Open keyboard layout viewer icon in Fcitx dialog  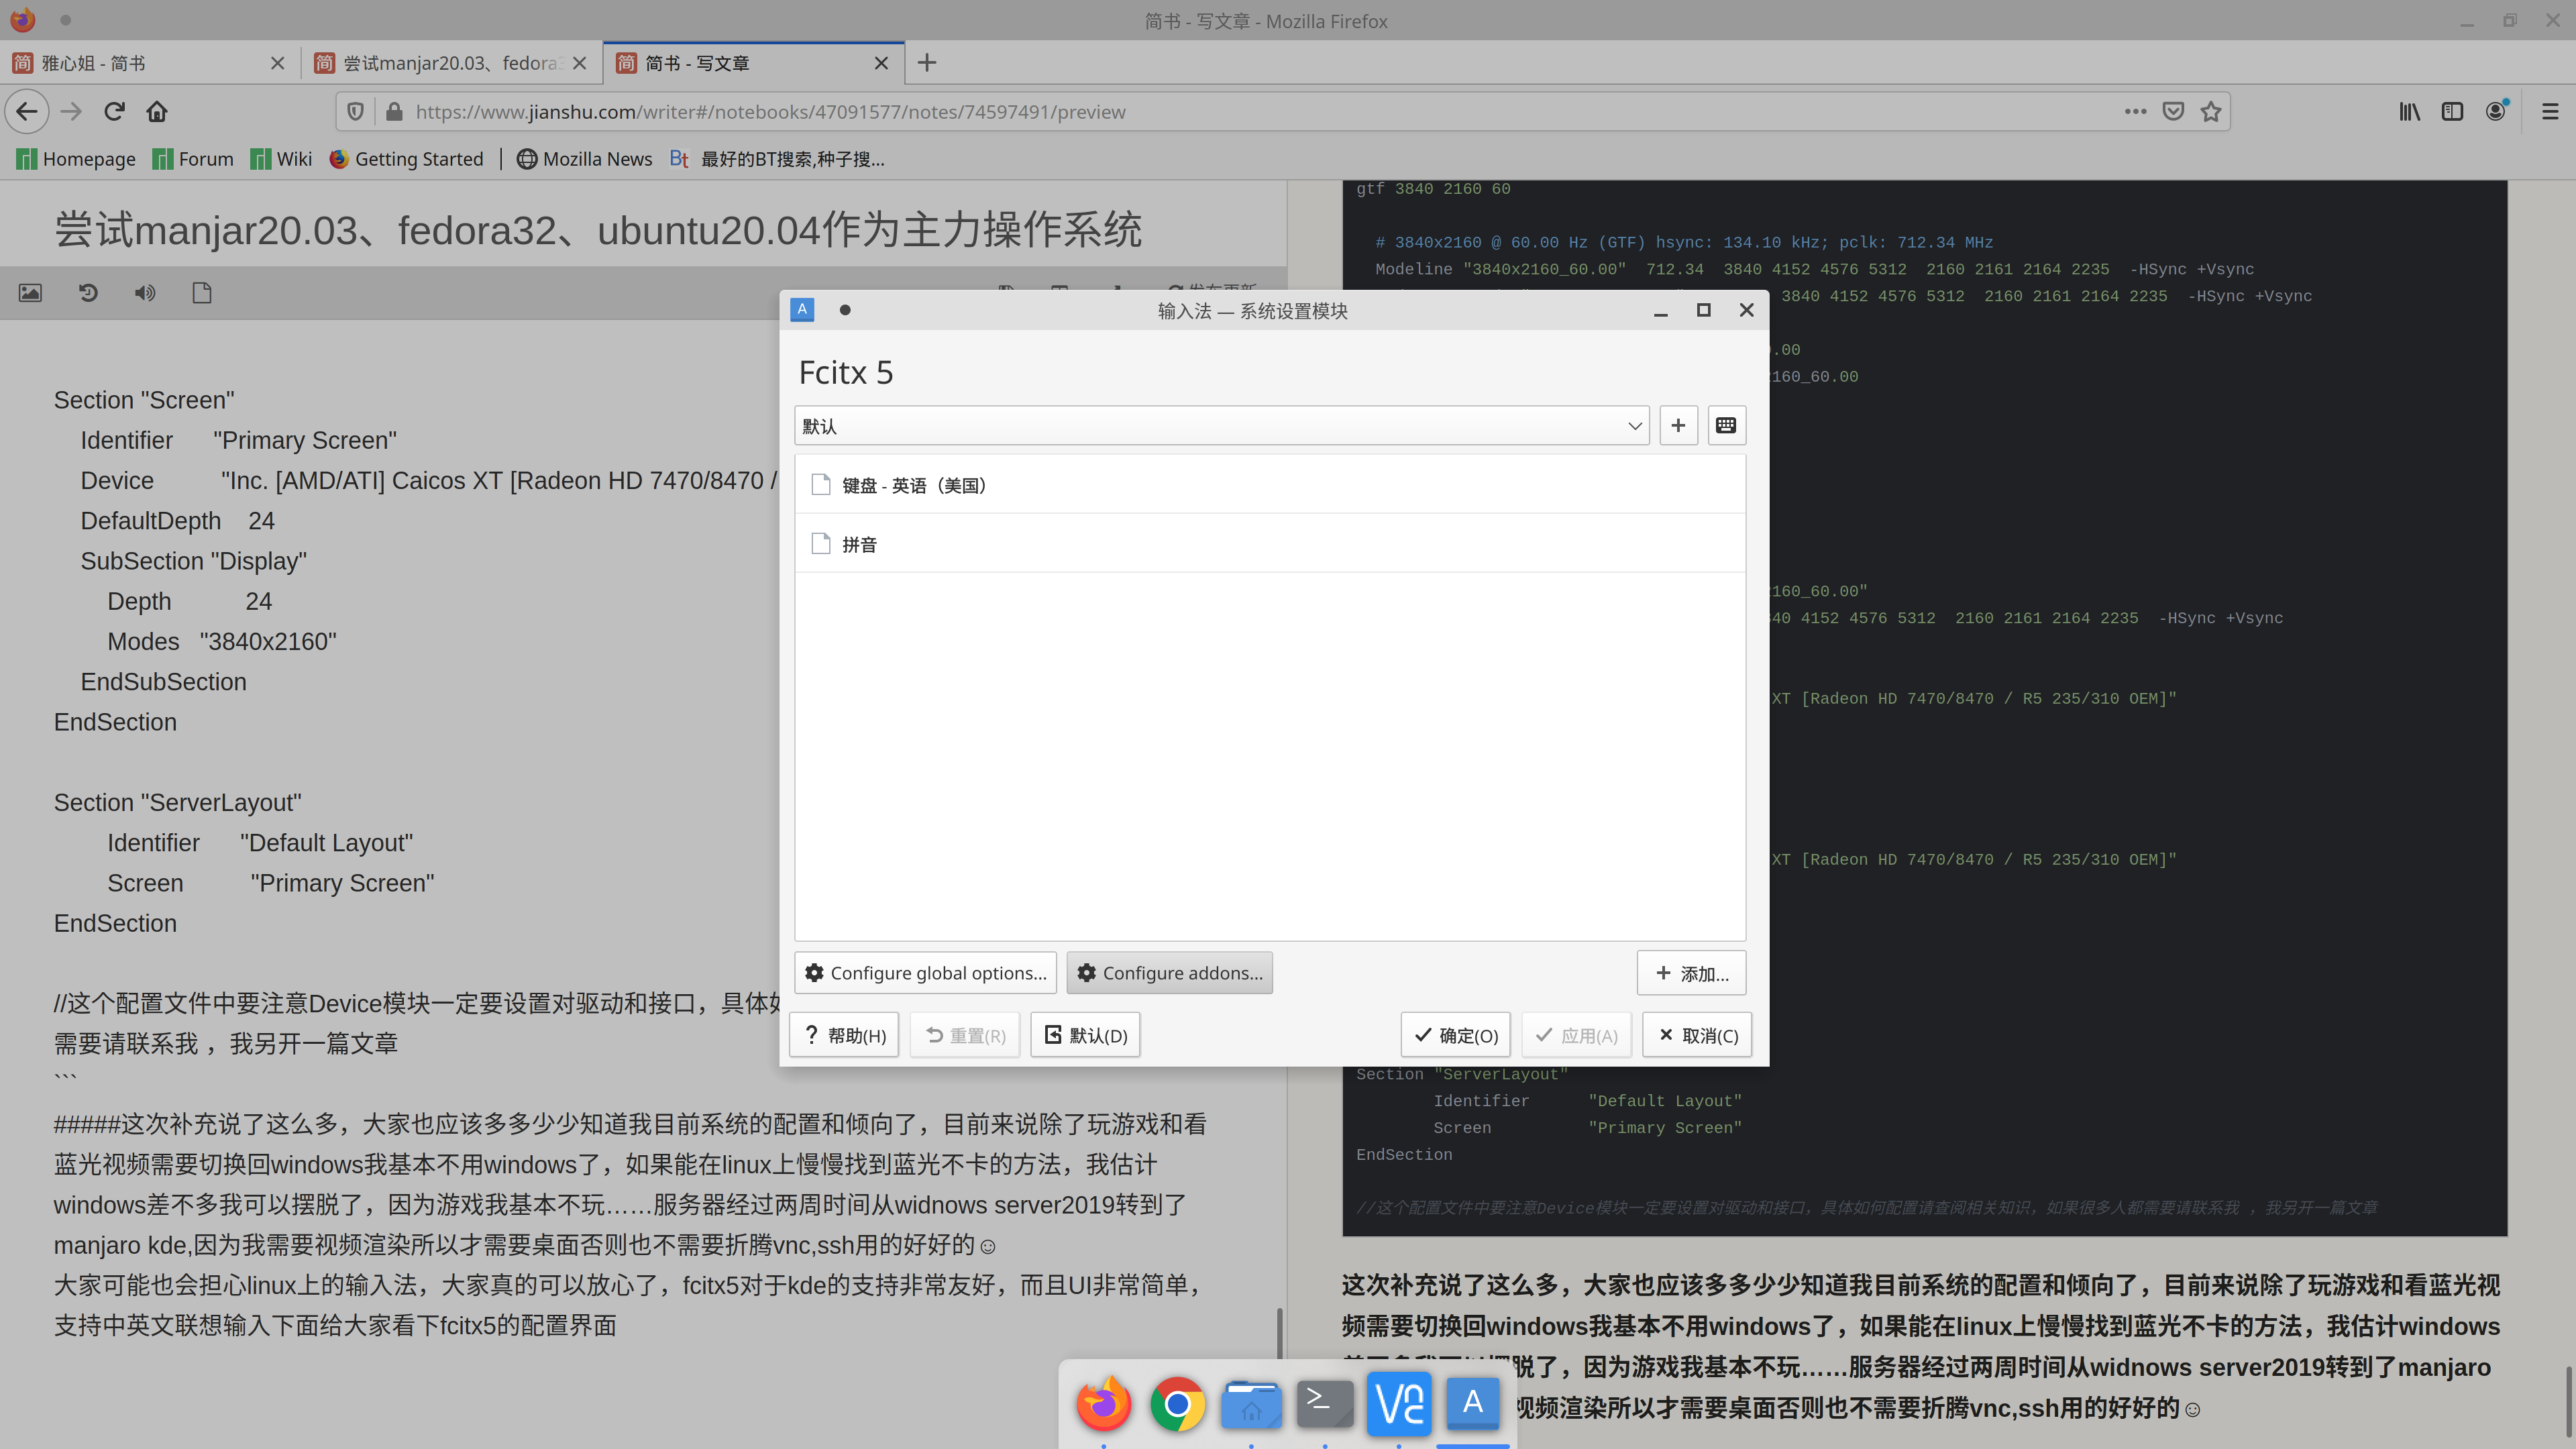(x=1726, y=425)
